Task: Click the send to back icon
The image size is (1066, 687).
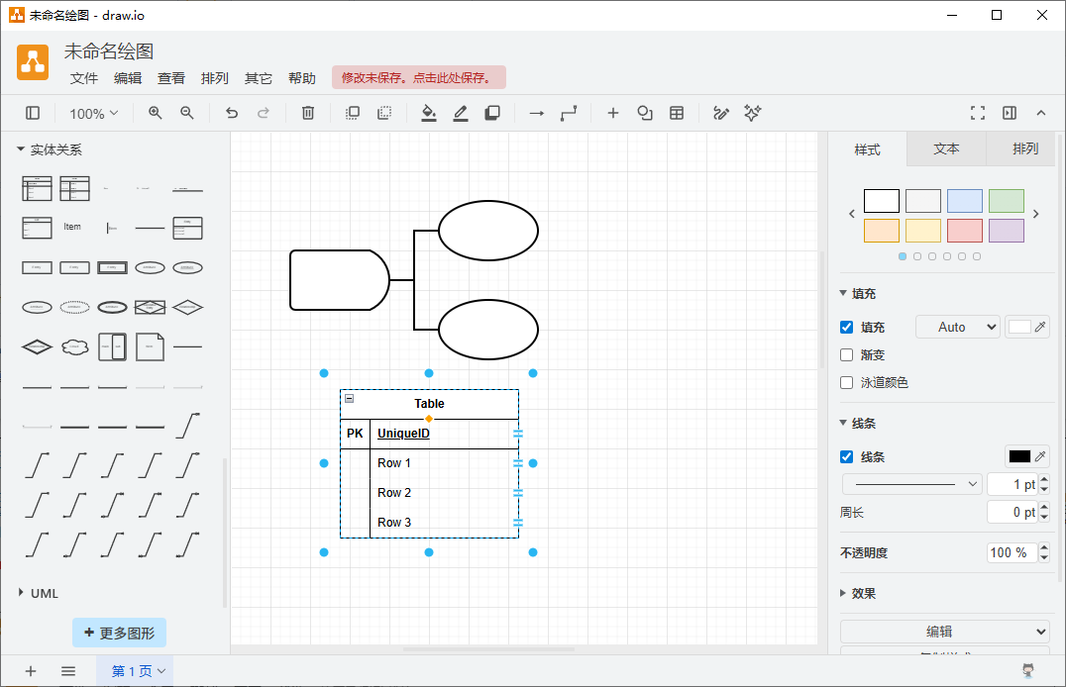Action: 384,113
